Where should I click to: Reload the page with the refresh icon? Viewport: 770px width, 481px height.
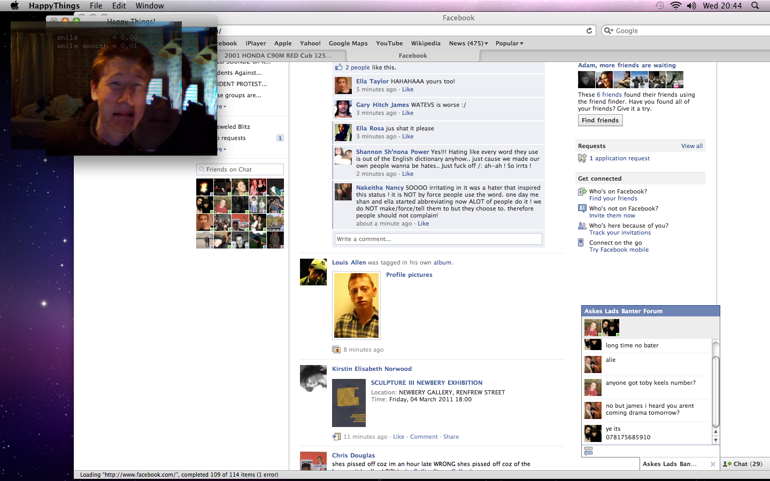click(x=589, y=30)
